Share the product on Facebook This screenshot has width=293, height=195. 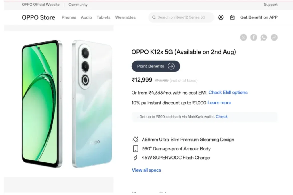point(254,37)
